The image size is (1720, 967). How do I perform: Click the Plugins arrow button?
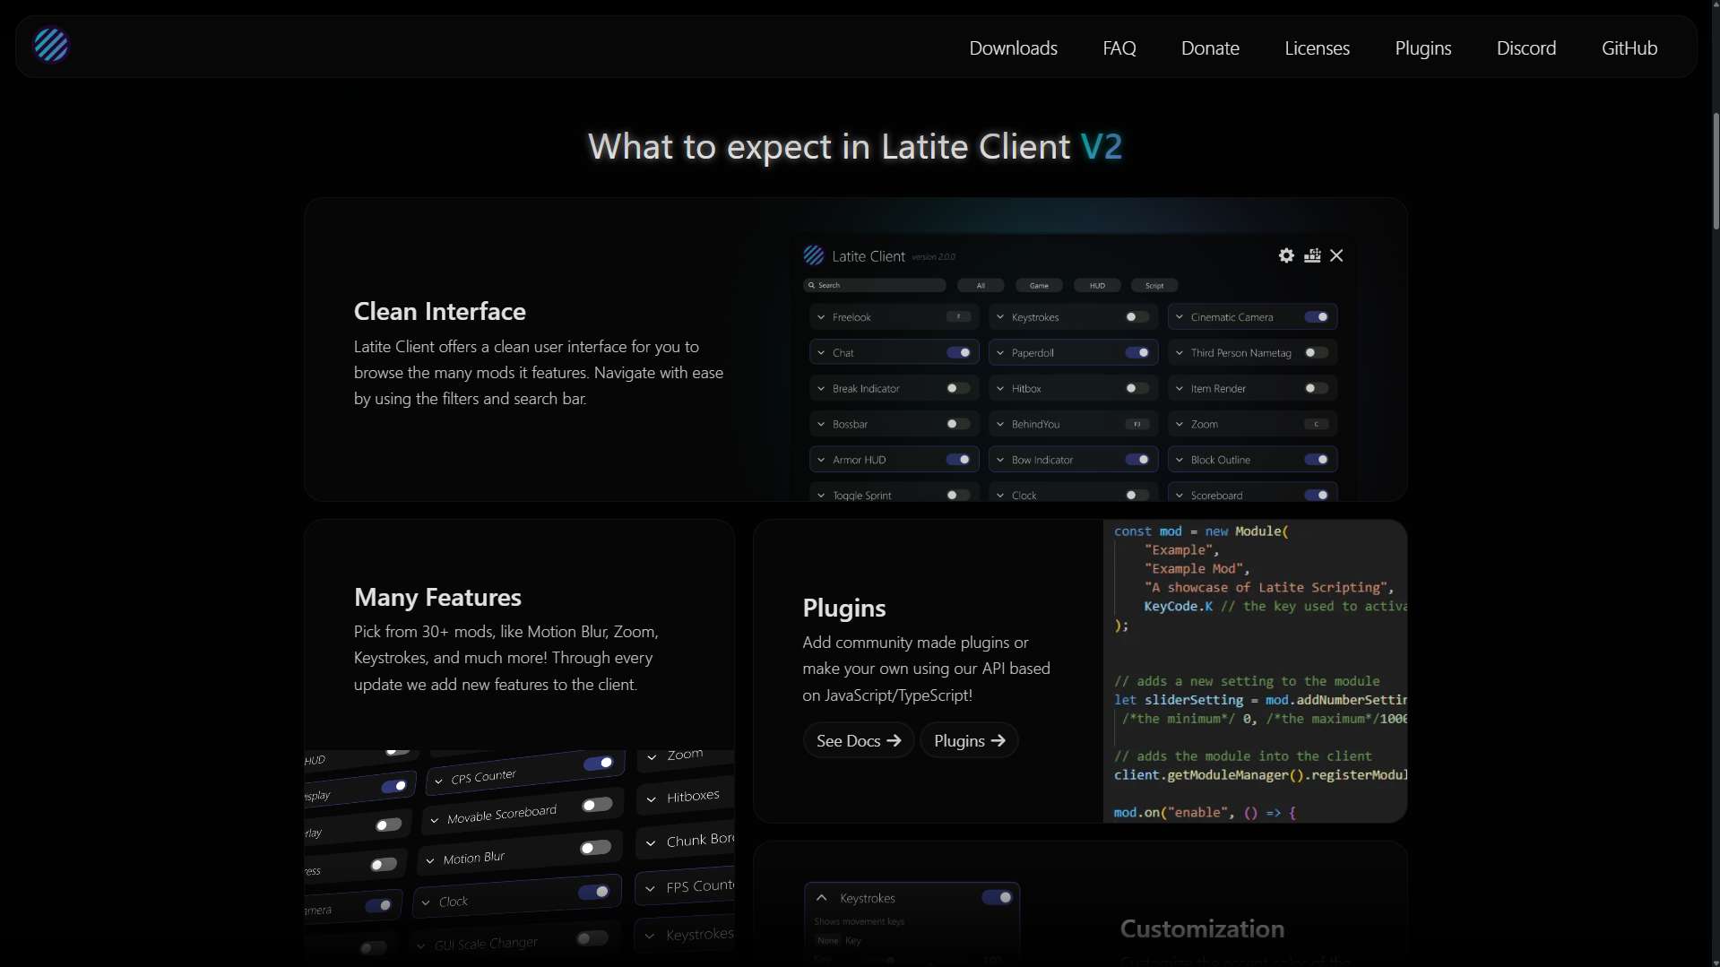(x=969, y=740)
